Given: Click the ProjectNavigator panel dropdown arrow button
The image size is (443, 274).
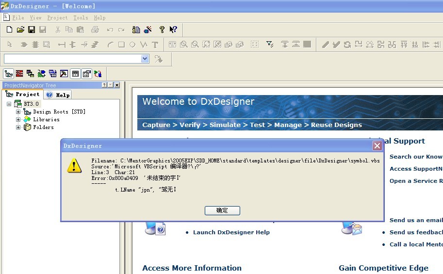Looking at the screenshot, I should 111,85.
